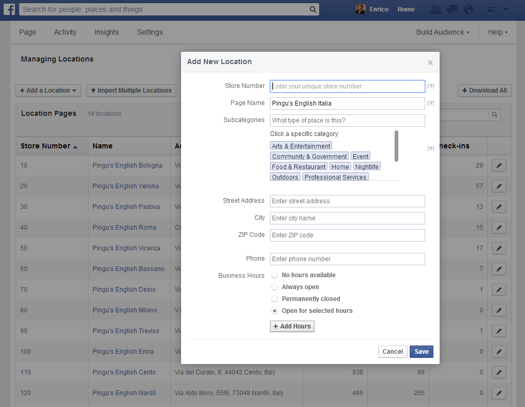Open the messages icon in top bar

(x=452, y=9)
